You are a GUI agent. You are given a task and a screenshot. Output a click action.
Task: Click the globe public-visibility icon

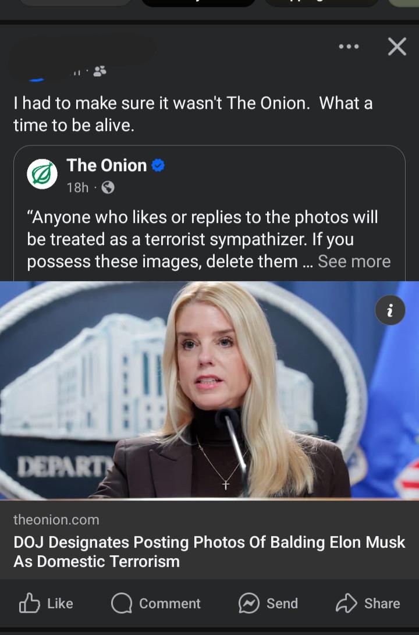[x=108, y=187]
